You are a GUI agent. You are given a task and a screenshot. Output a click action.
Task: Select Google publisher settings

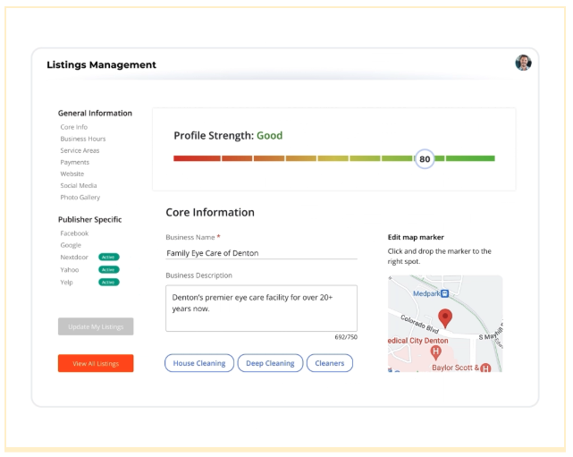71,245
